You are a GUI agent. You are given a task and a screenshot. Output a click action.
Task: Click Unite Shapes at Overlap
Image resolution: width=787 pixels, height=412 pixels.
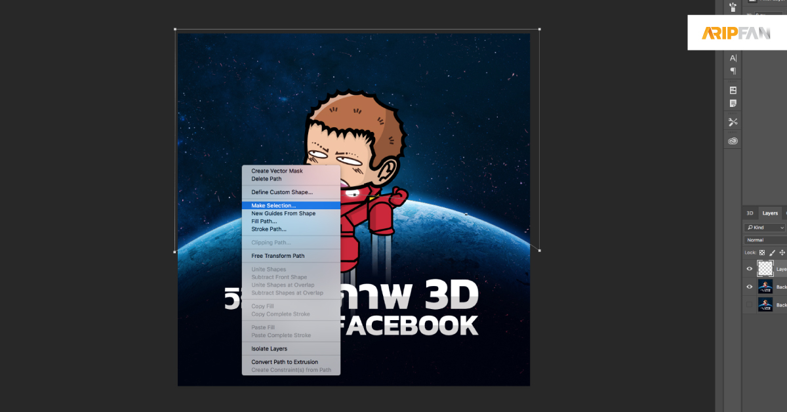tap(283, 285)
